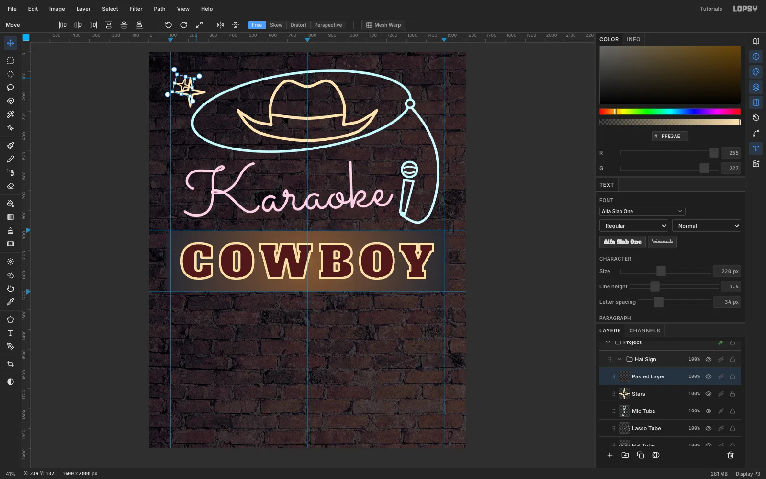Open the Alfa Slab One font dropdown

pyautogui.click(x=642, y=211)
